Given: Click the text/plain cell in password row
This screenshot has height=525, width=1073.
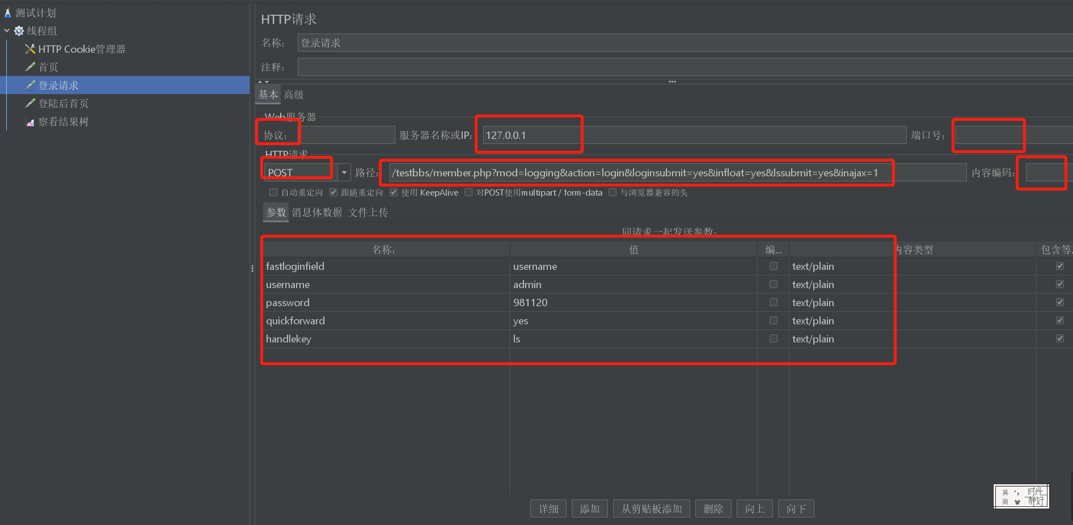Looking at the screenshot, I should tap(913, 302).
